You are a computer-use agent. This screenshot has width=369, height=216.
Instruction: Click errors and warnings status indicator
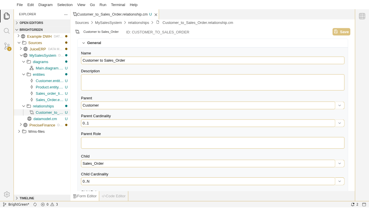click(x=49, y=204)
